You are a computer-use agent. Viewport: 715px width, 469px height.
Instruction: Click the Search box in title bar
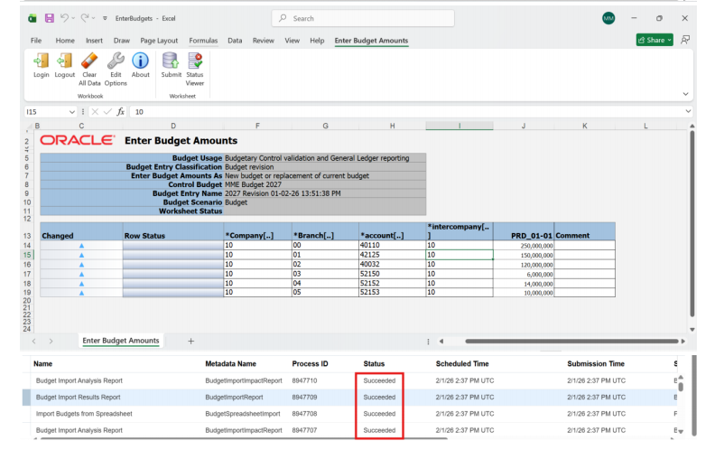[361, 18]
